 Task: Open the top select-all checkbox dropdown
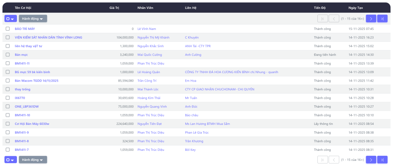click(10, 18)
